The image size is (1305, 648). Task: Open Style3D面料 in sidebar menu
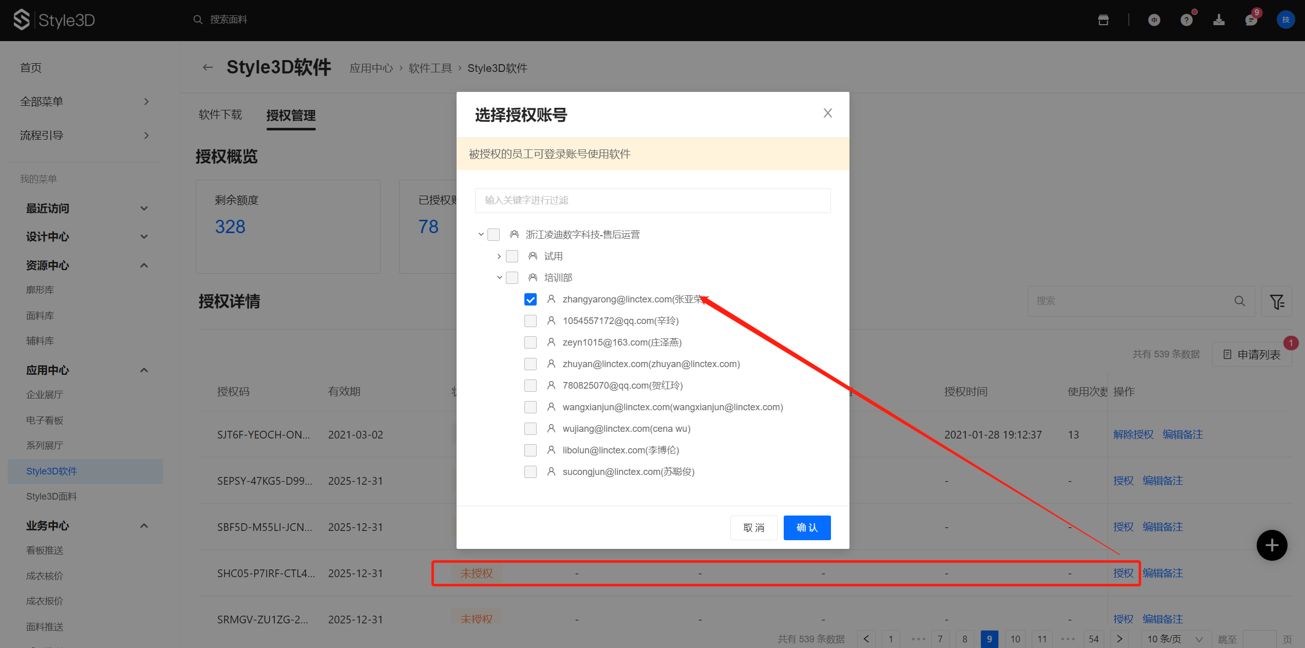(51, 497)
